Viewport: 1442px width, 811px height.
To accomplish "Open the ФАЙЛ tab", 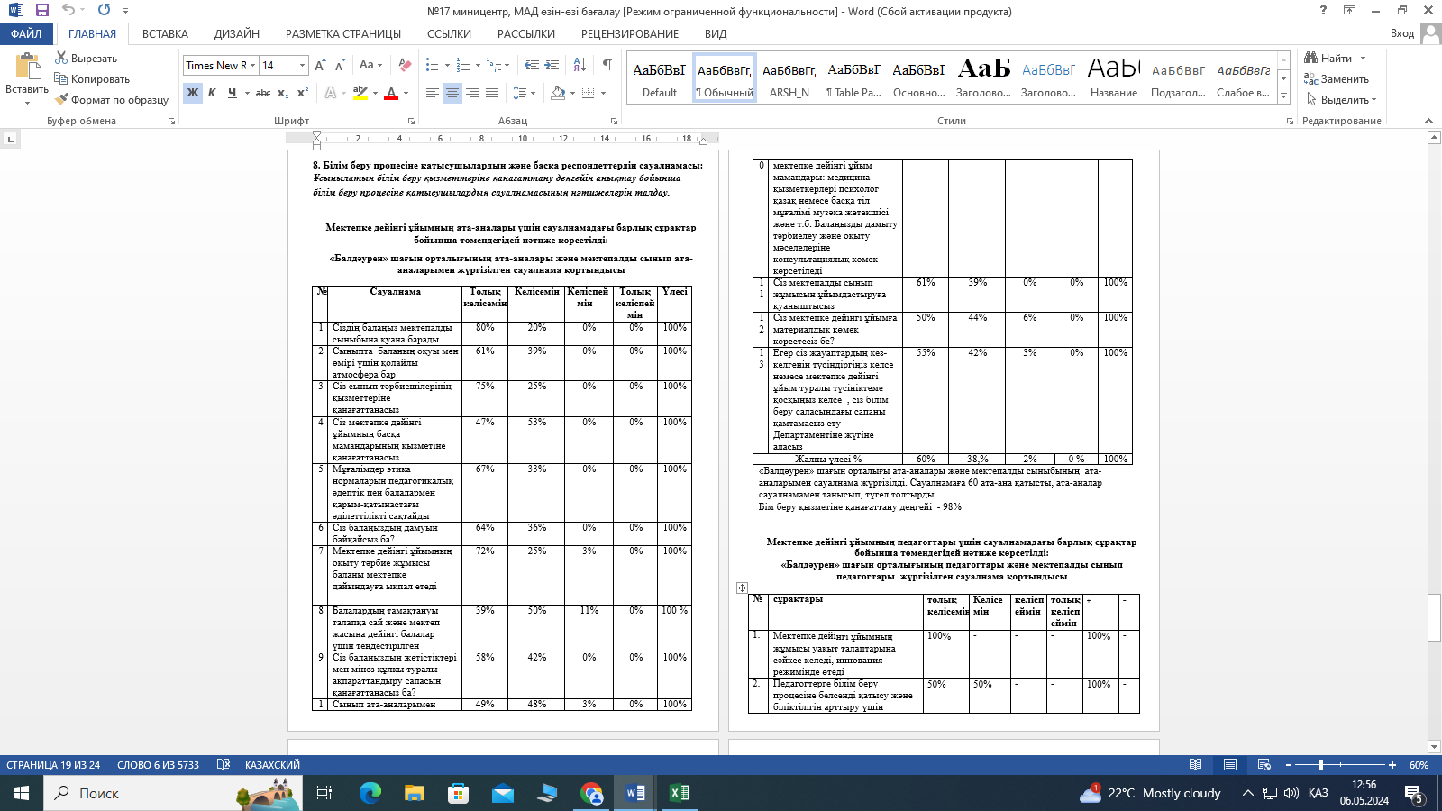I will 26,33.
